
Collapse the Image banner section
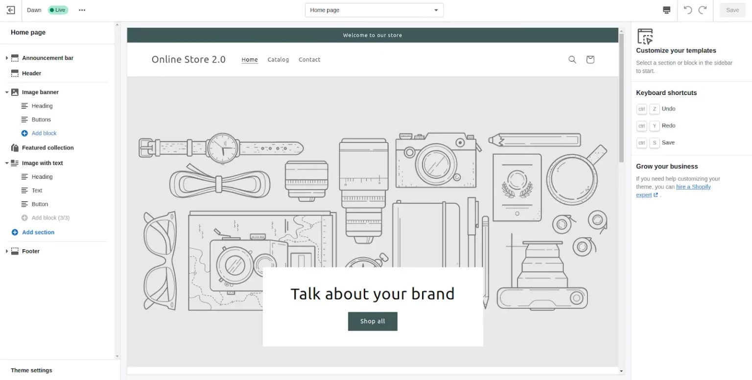(6, 92)
